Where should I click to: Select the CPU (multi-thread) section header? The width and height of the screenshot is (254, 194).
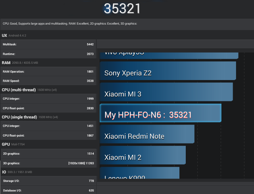pyautogui.click(x=29, y=90)
